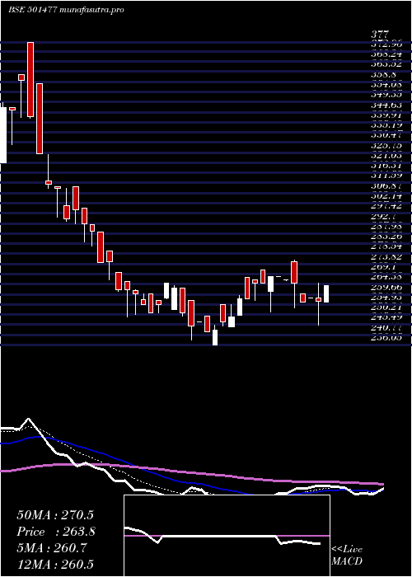Click the tallest red candlestick at the chart peak
412x577 pixels.
30,79
